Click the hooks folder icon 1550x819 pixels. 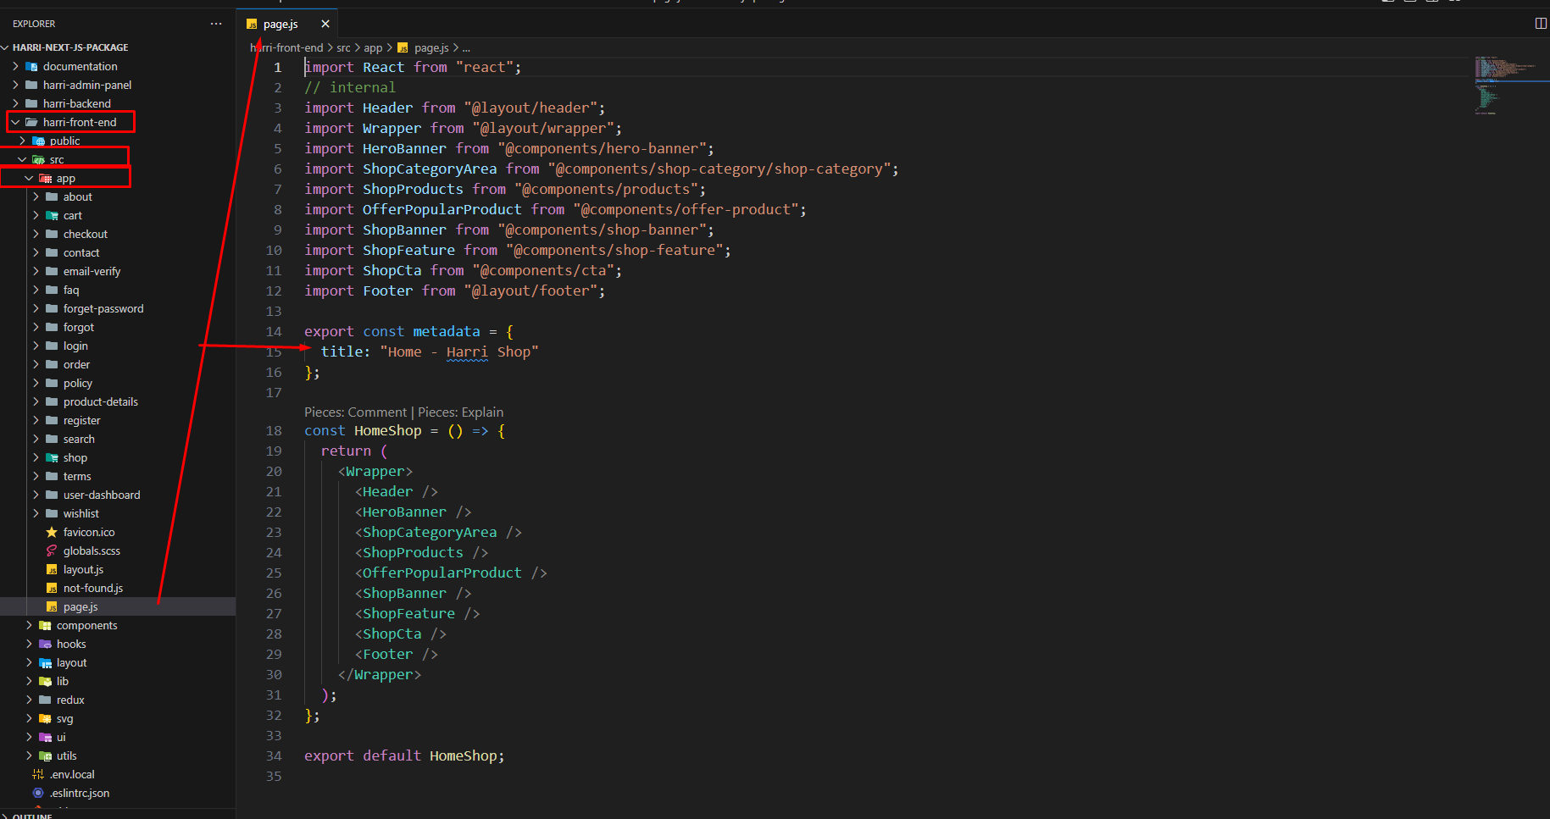(45, 644)
